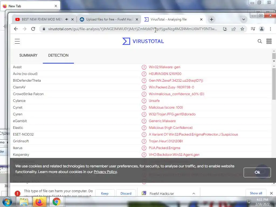Open the VirusTotal apps grid icon

click(269, 41)
